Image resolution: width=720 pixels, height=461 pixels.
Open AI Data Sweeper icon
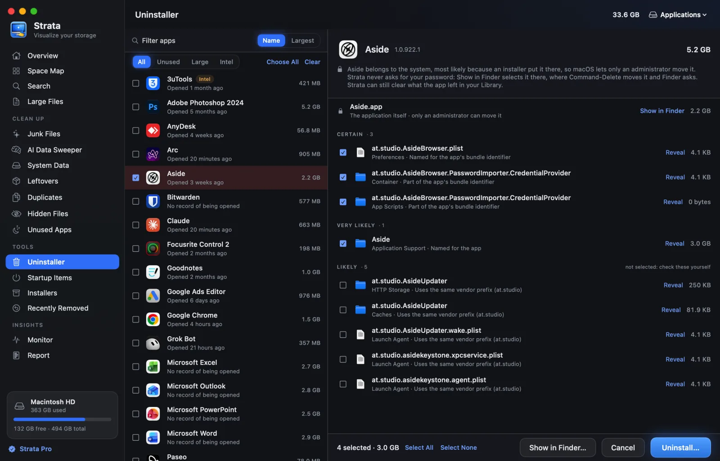tap(16, 150)
